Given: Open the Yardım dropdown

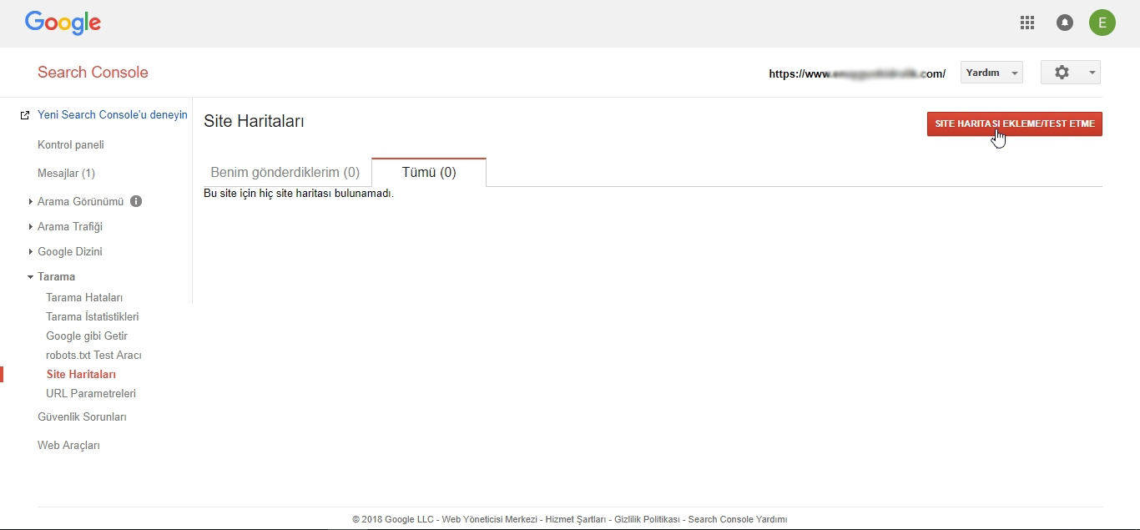Looking at the screenshot, I should 991,73.
